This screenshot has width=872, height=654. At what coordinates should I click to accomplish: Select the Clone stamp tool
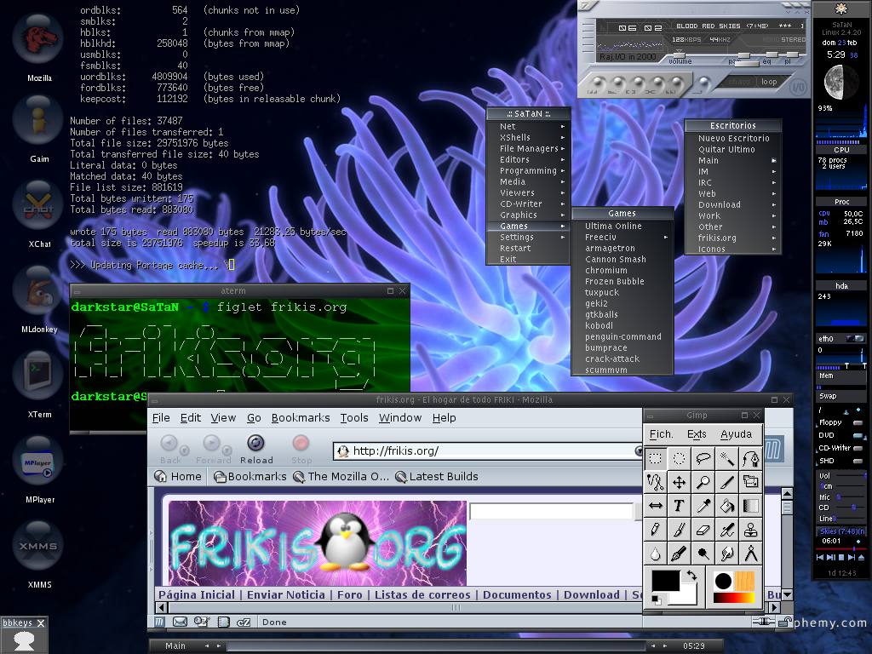coord(751,530)
